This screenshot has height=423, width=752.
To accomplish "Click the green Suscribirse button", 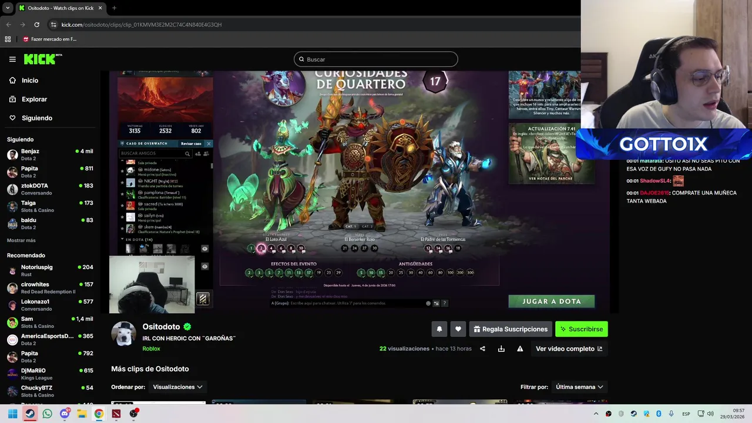I will [x=581, y=329].
